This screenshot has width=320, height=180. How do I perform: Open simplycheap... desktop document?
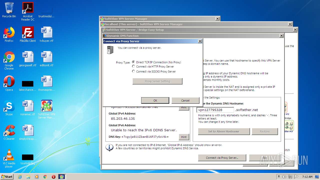tap(28, 132)
